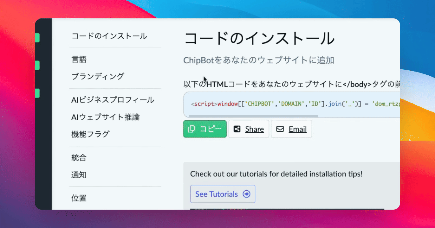This screenshot has width=435, height=228.
Task: Select the 言語 settings item
Action: pyautogui.click(x=79, y=59)
